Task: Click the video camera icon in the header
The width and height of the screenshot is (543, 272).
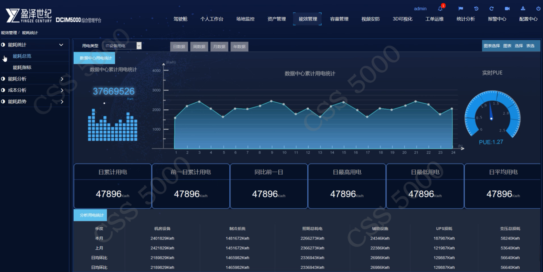Action: click(508, 8)
